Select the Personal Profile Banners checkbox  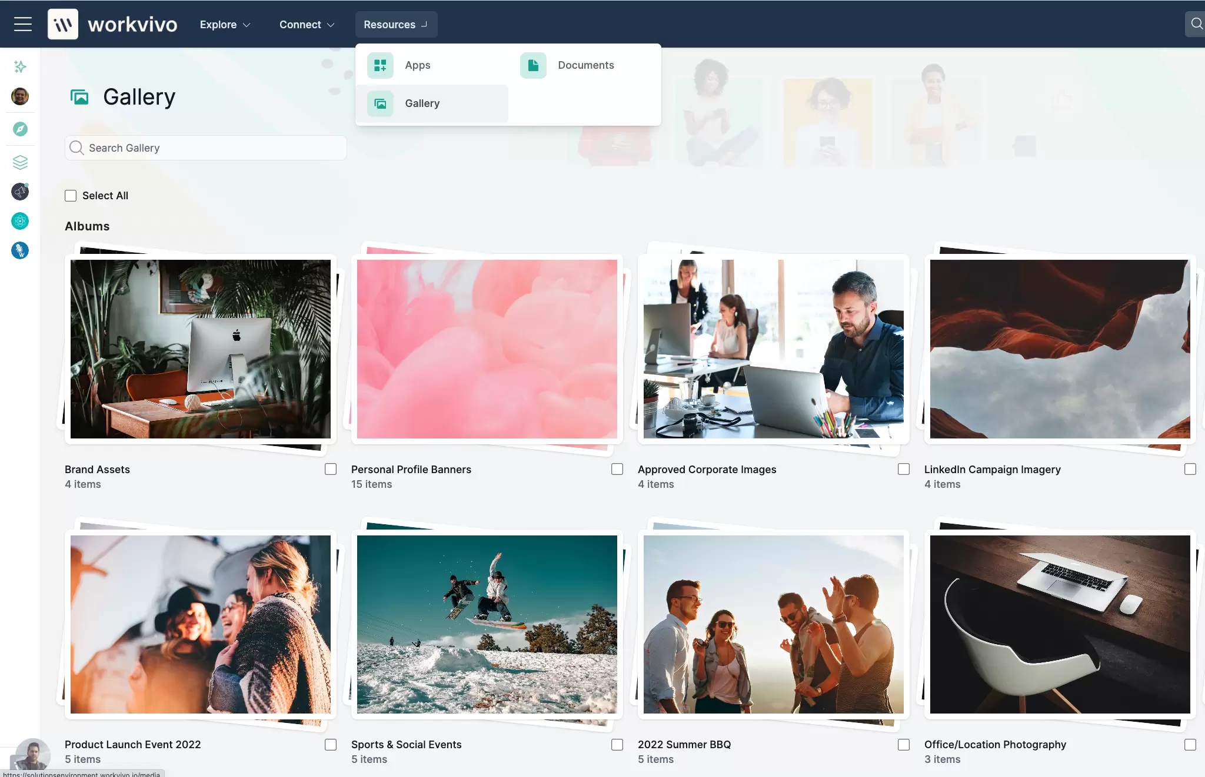tap(617, 469)
